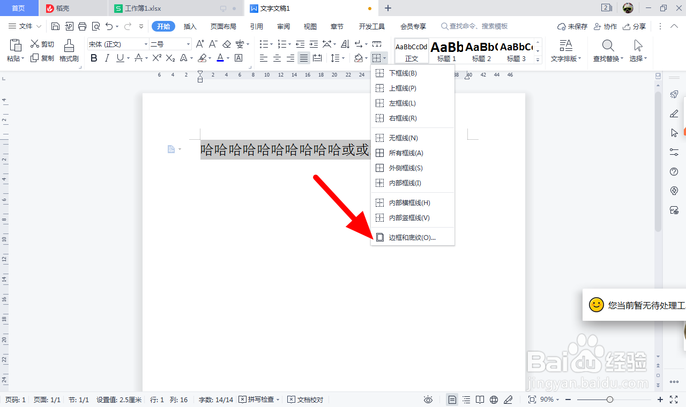The image size is (686, 407).
Task: Open the zoom percentage 90% dropdown
Action: [550, 400]
